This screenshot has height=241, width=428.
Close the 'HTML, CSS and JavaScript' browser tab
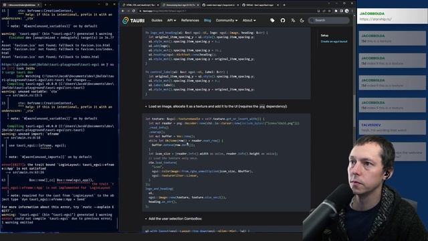click(158, 5)
